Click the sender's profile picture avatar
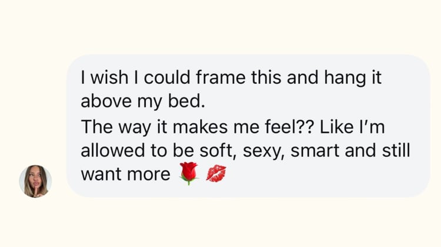441x247 pixels. (35, 181)
